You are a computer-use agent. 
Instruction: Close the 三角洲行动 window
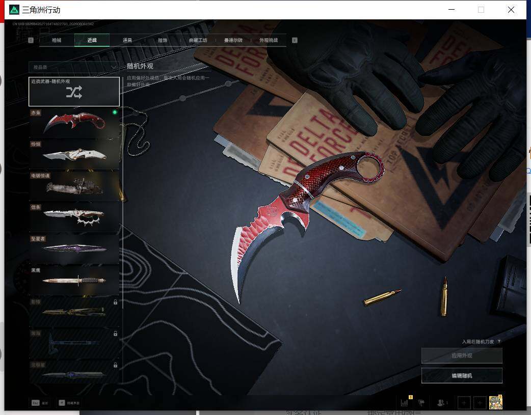(511, 10)
